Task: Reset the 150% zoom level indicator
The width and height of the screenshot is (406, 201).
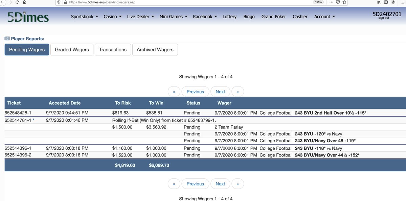Action: (318, 2)
